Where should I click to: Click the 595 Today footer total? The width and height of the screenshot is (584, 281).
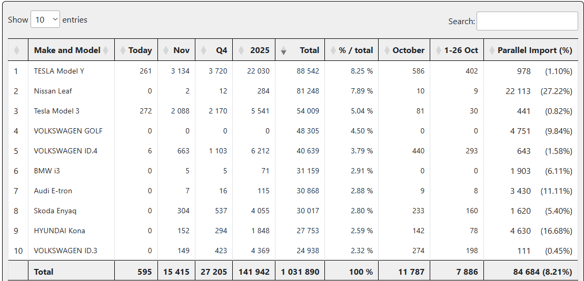point(145,272)
